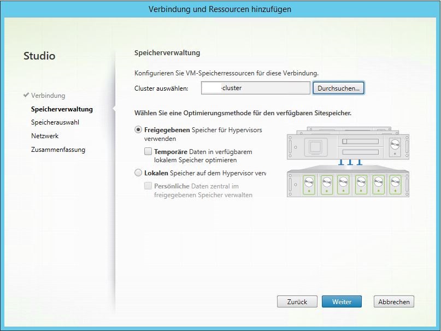The width and height of the screenshot is (441, 331).
Task: Go back with the Zurück button
Action: tap(297, 302)
